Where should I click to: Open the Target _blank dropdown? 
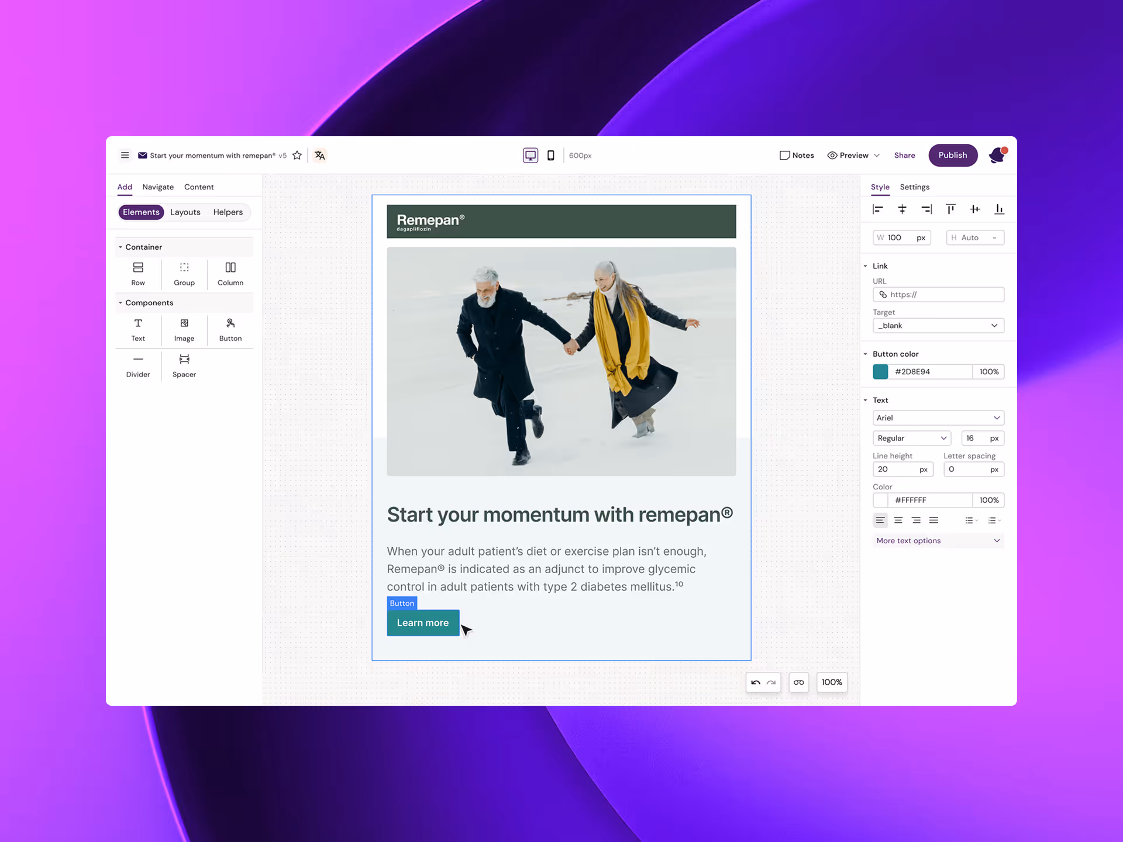938,326
